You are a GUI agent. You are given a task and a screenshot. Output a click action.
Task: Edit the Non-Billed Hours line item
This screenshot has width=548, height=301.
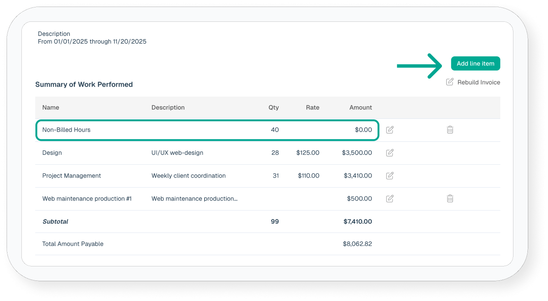point(389,130)
